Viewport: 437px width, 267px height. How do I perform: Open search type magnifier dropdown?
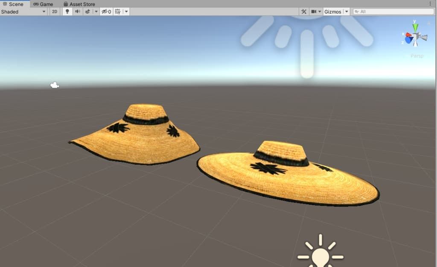click(x=356, y=12)
